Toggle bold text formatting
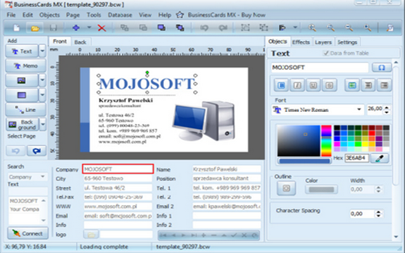This screenshot has height=253, width=405. coord(281,85)
